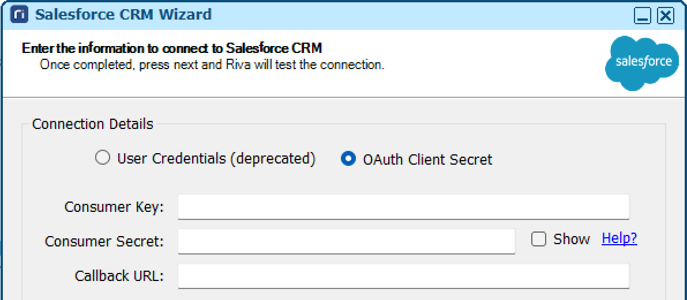Tick the Show checkbox for Consumer Secret
The width and height of the screenshot is (687, 300).
click(x=539, y=239)
